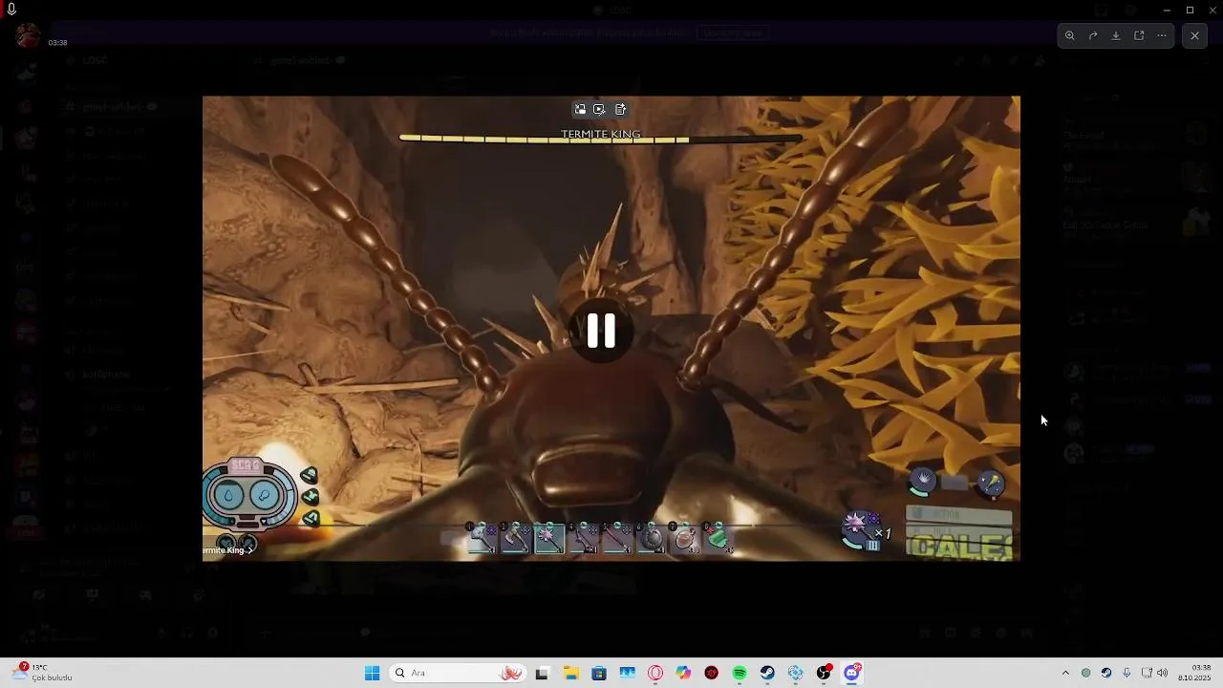Show hidden system tray icons
The height and width of the screenshot is (688, 1223).
click(x=1065, y=673)
